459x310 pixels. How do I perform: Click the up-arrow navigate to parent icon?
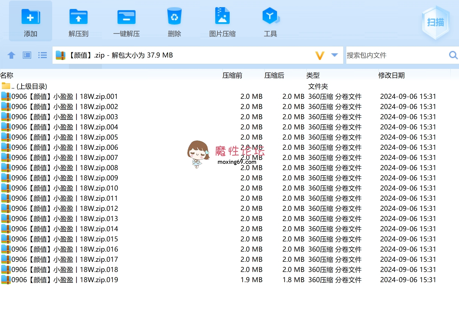(11, 55)
